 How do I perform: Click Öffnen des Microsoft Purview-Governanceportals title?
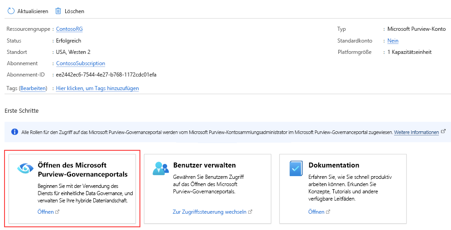(x=83, y=170)
